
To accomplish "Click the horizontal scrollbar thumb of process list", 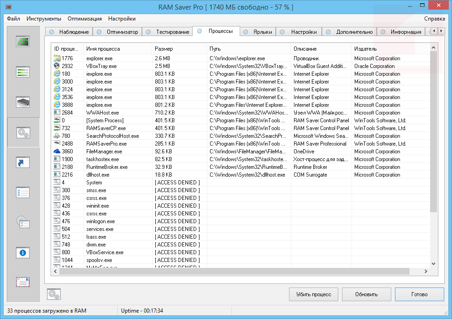I will click(x=234, y=271).
